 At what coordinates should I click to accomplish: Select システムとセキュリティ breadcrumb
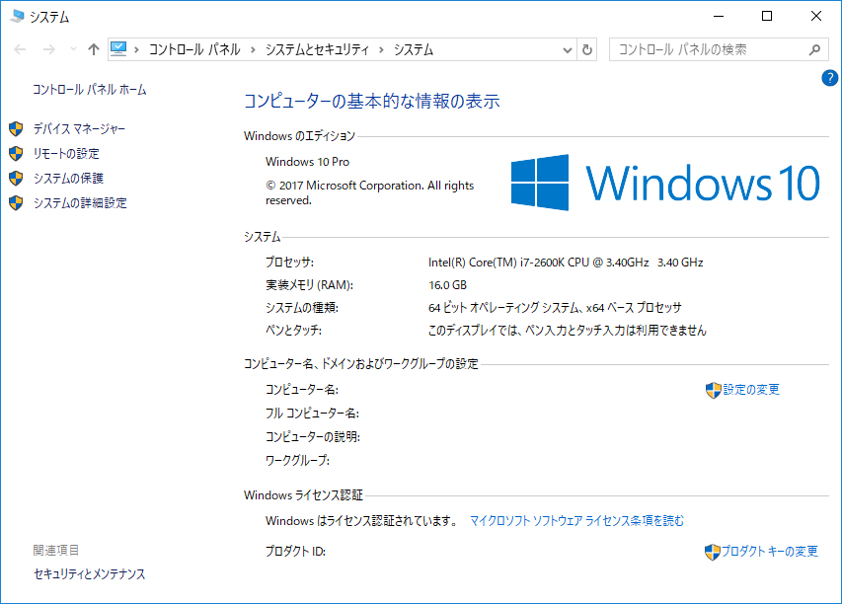(x=317, y=50)
